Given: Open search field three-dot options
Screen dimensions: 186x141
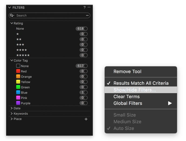Looking at the screenshot, I should click(87, 15).
